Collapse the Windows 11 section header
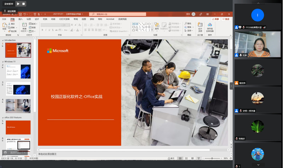 click(3, 62)
